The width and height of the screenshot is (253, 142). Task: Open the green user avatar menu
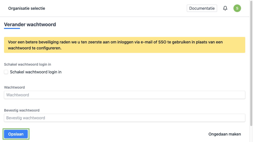(x=237, y=8)
